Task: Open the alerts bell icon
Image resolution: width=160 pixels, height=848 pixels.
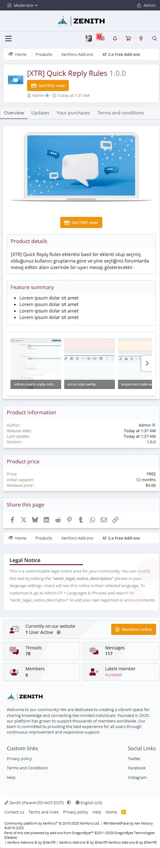Action: [115, 39]
